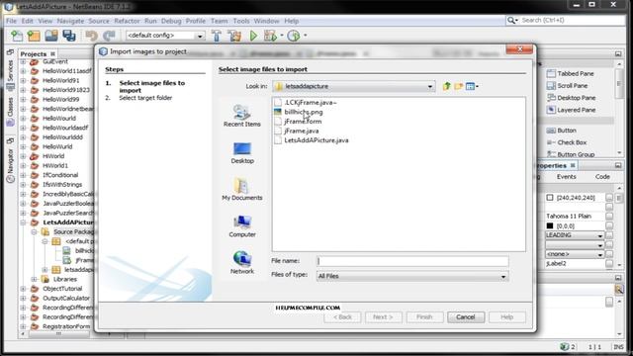
Task: Select Button in palette
Action: click(x=561, y=131)
